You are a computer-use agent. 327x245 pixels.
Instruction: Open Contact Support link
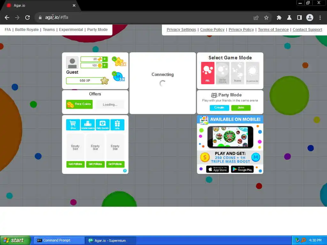tap(308, 30)
